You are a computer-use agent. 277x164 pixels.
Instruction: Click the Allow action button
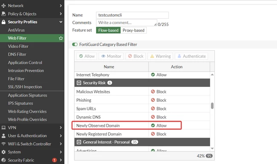click(x=86, y=56)
